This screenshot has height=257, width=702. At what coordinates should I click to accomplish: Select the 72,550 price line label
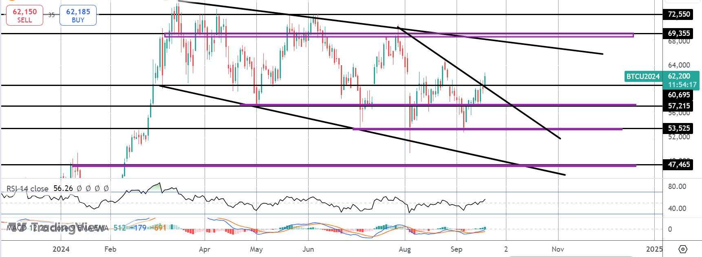(679, 15)
